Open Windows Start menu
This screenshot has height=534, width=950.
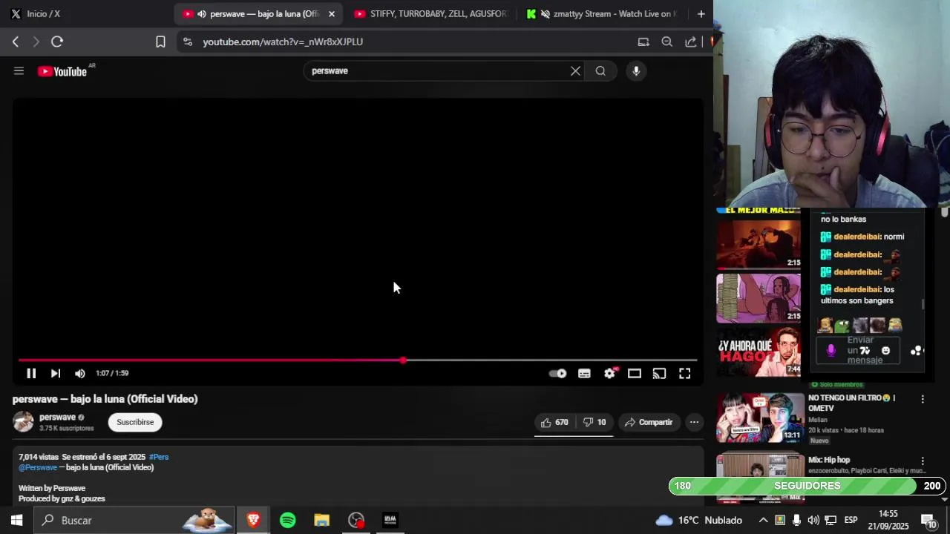point(16,520)
